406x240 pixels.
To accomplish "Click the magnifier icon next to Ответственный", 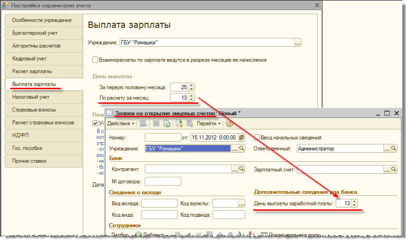I will click(394, 148).
